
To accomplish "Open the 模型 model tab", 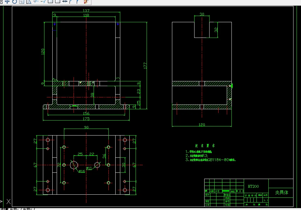I will (x=3, y=209).
